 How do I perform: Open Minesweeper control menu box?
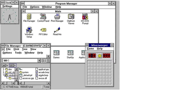pos(87,45)
